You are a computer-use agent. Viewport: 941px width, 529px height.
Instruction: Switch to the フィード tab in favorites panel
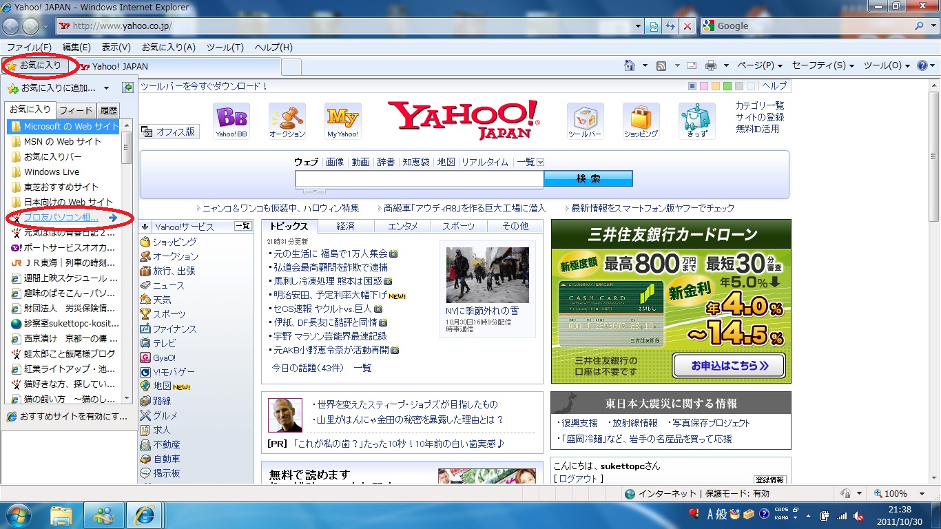[76, 110]
